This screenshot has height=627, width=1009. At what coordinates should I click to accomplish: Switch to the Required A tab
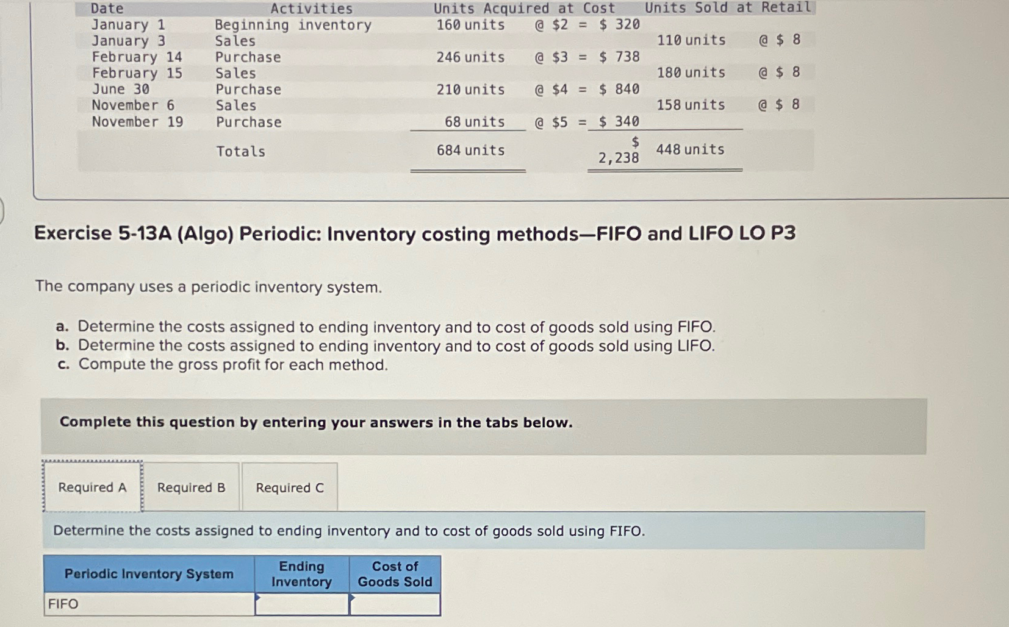coord(92,487)
